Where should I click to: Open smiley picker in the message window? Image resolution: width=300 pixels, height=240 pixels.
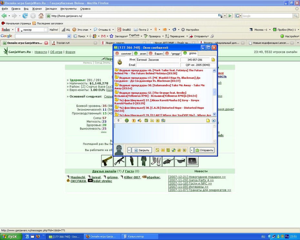[127, 120]
